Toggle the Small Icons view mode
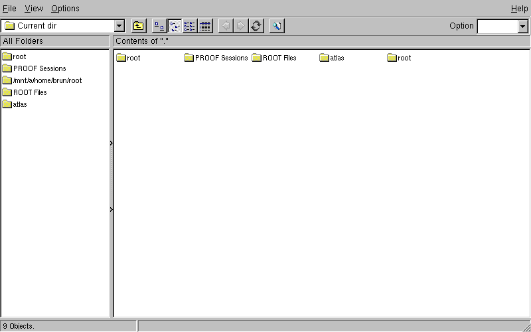Screen dimensions: 531x332 coord(175,26)
